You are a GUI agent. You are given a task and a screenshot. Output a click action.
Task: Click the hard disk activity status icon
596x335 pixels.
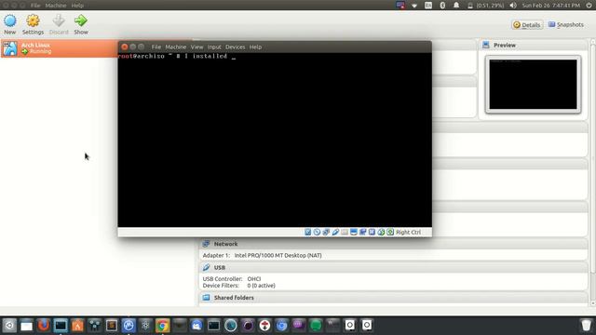pyautogui.click(x=308, y=232)
